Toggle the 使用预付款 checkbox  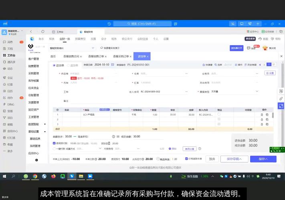click(x=54, y=143)
